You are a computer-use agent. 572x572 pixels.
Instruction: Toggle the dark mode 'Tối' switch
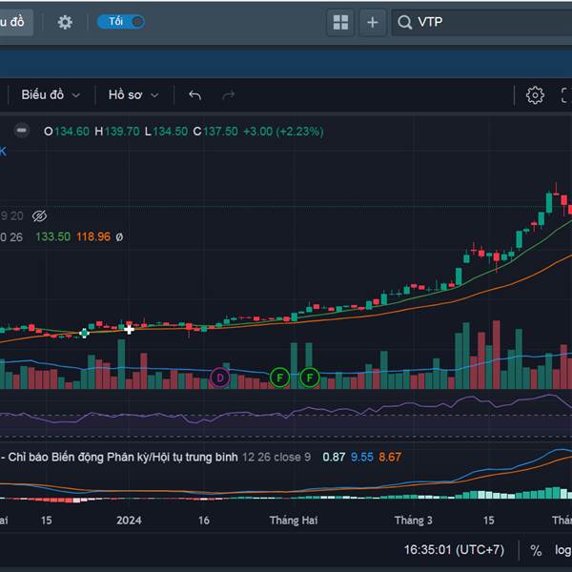121,22
